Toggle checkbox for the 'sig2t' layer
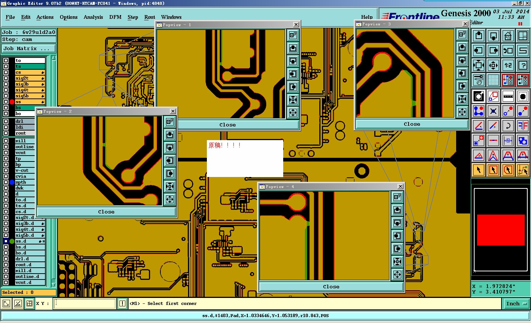 coord(6,78)
